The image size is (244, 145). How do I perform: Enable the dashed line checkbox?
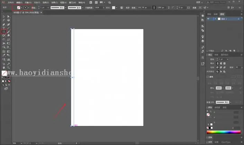click(208, 77)
